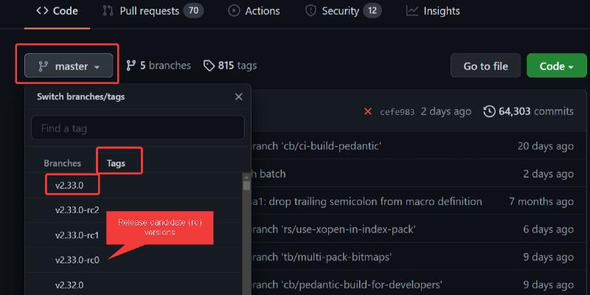
Task: Click the failed status X icon
Action: pos(368,111)
